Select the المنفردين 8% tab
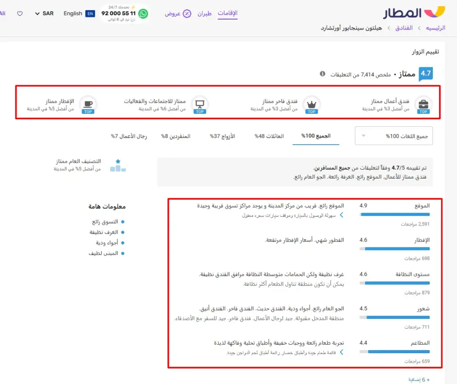The height and width of the screenshot is (384, 457). (x=175, y=136)
